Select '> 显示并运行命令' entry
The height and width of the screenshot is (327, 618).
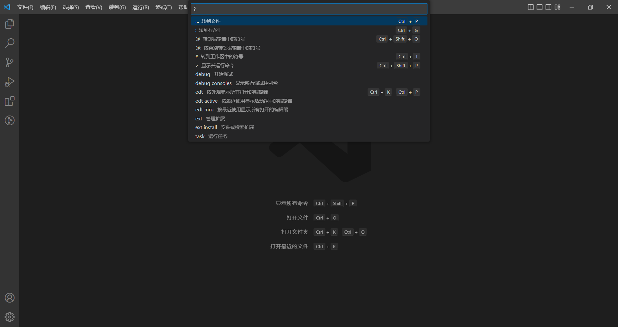(309, 65)
